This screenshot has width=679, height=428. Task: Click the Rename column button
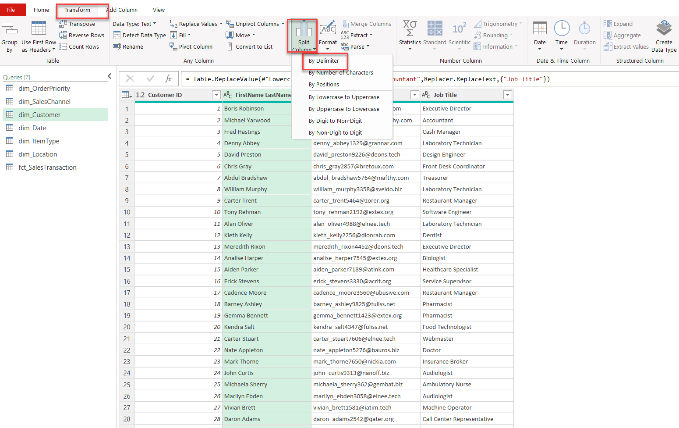click(x=128, y=46)
